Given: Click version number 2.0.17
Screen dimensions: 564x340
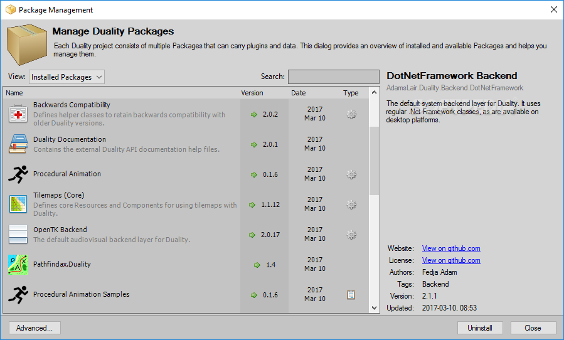Looking at the screenshot, I should point(270,235).
